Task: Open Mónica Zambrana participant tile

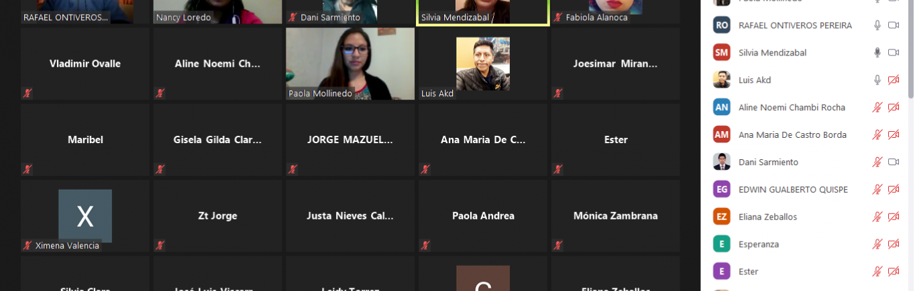Action: click(x=615, y=215)
